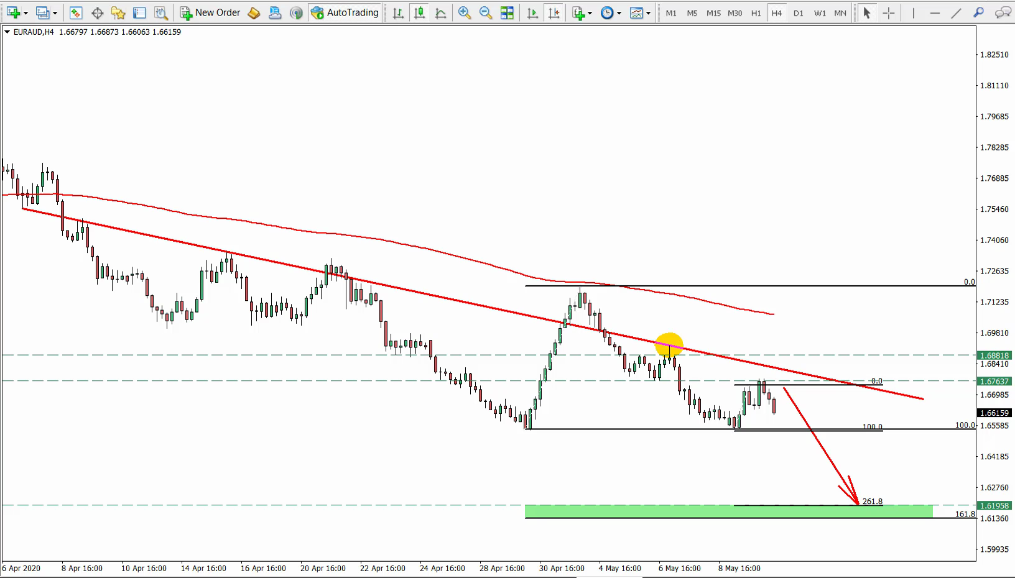Select the vertical line tool
This screenshot has height=578, width=1015.
pyautogui.click(x=913, y=12)
